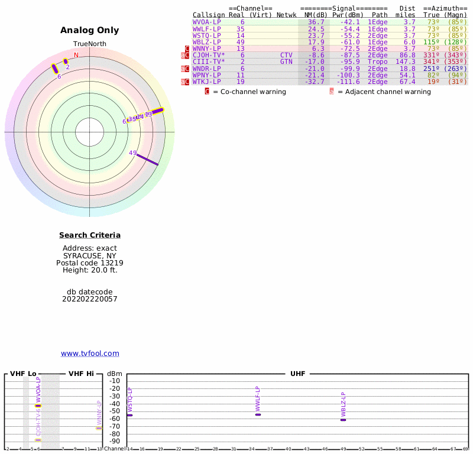
Task: Click the Co-channel warning legend icon
Action: (207, 92)
